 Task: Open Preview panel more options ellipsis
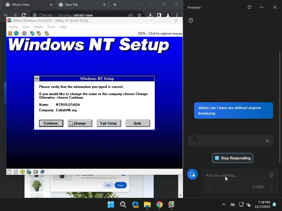pyautogui.click(x=262, y=7)
